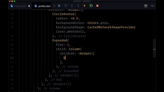Click the CircleAvatar( code text
This screenshot has height=92, width=164.
click(64, 14)
